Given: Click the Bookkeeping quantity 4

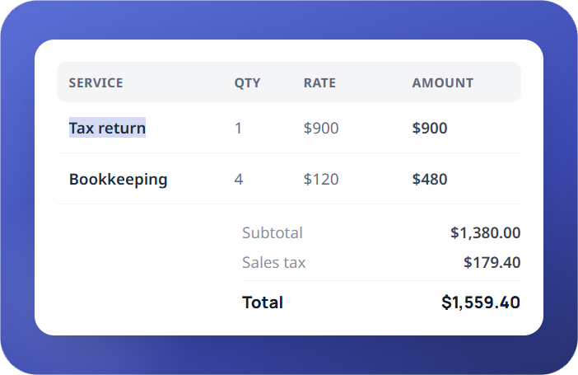Looking at the screenshot, I should (x=239, y=180).
